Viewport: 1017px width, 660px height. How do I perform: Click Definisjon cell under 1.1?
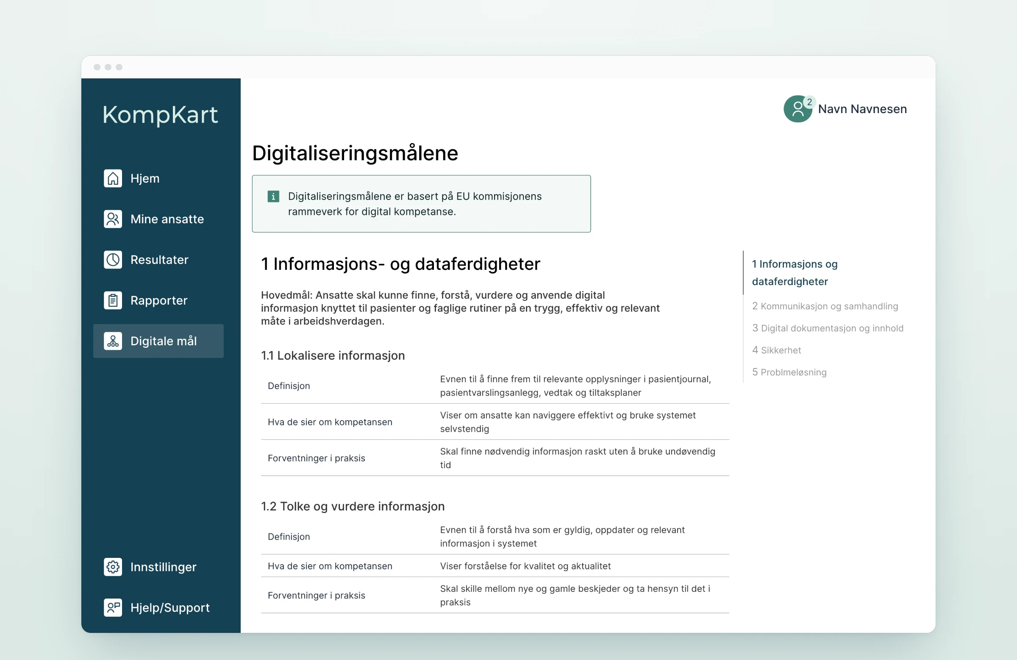[289, 386]
